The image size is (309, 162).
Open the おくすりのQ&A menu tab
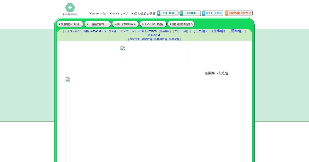pyautogui.click(x=125, y=24)
